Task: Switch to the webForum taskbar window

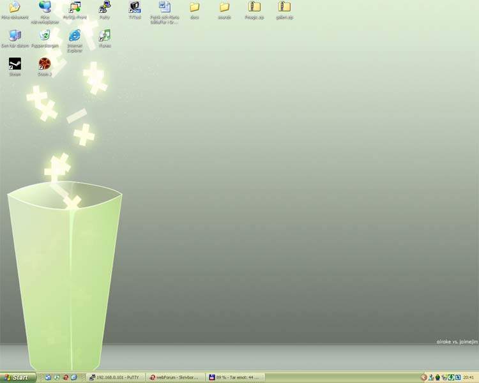Action: tap(175, 377)
